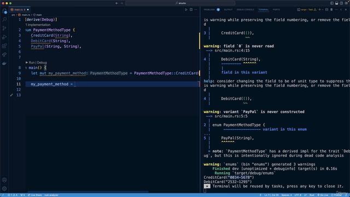Open the Run and Debug view

(x=4, y=37)
